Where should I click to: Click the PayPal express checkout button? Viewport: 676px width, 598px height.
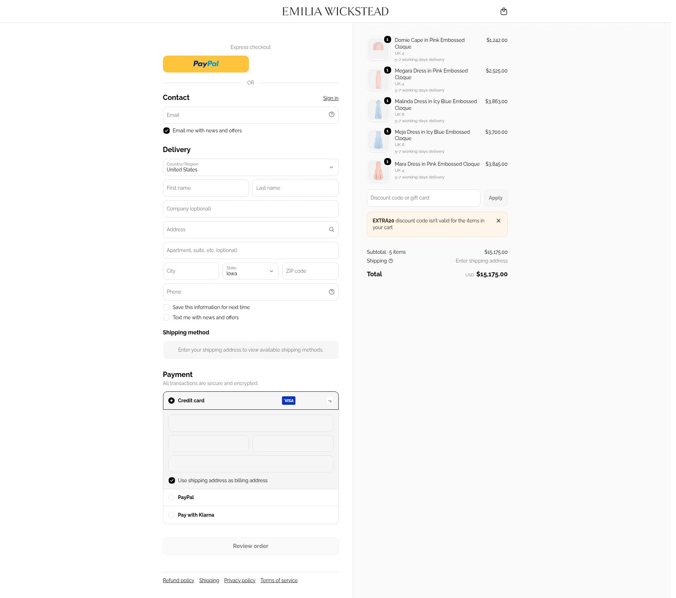click(x=206, y=64)
